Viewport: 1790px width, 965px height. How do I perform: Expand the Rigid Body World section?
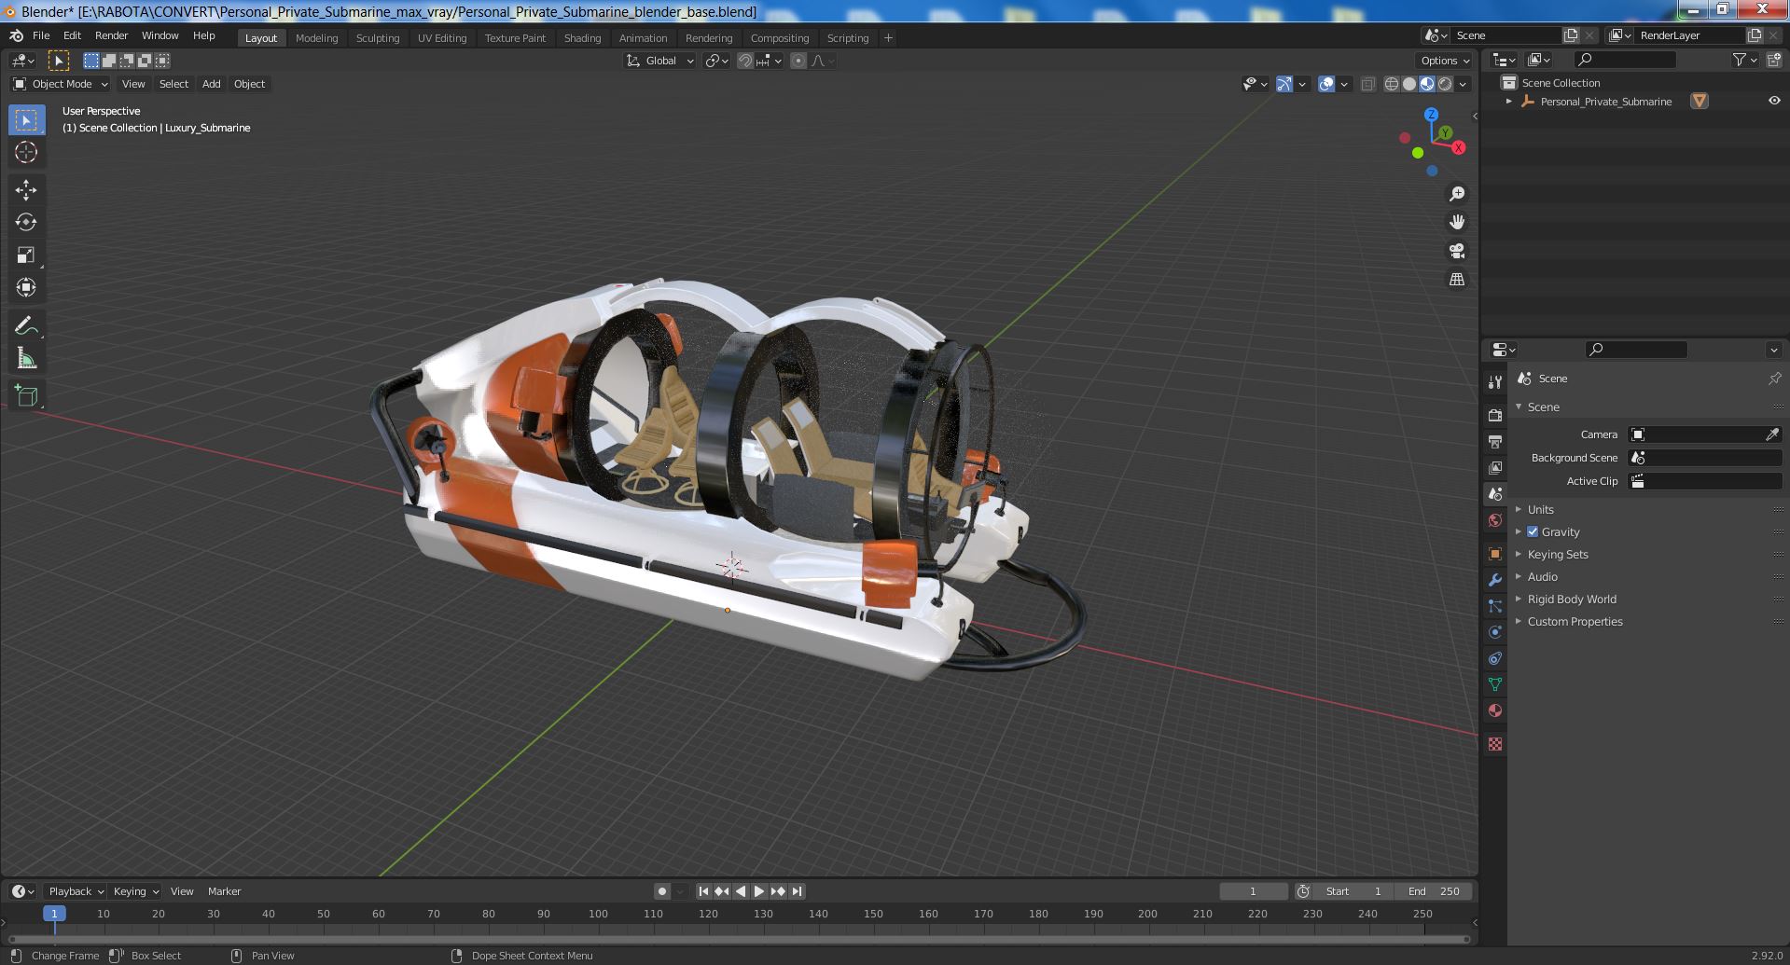click(x=1571, y=599)
